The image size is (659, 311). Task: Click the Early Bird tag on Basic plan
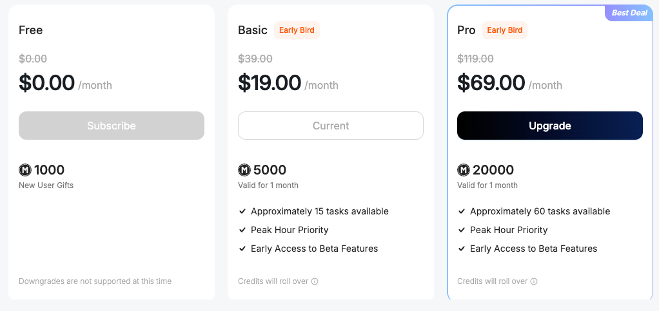[297, 30]
